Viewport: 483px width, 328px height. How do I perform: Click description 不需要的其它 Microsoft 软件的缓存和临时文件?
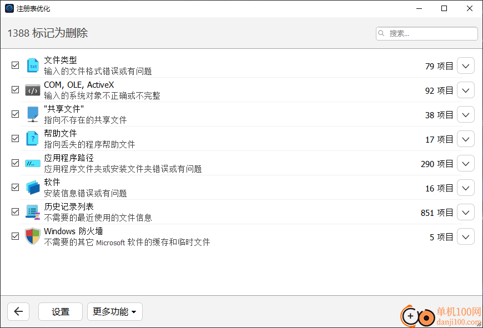(x=127, y=242)
